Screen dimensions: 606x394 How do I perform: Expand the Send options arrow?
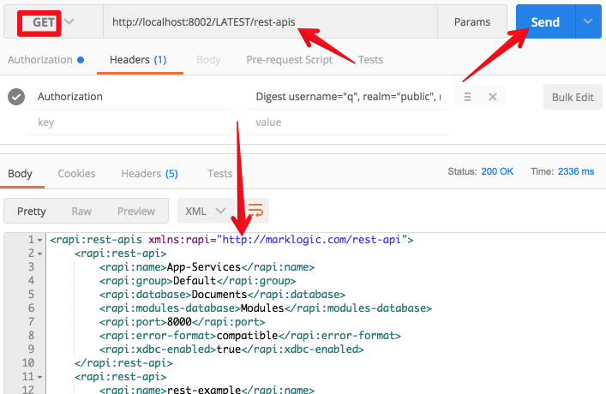[x=588, y=21]
